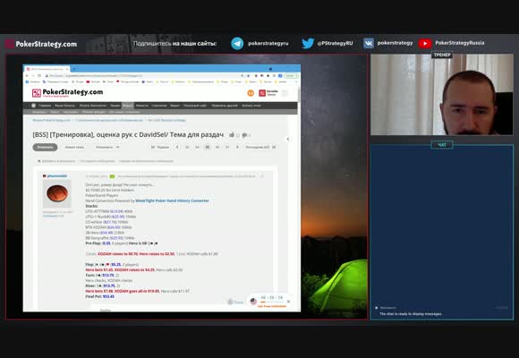519x358 pixels.
Task: Click the Ответить reply button
Action: tap(45, 147)
